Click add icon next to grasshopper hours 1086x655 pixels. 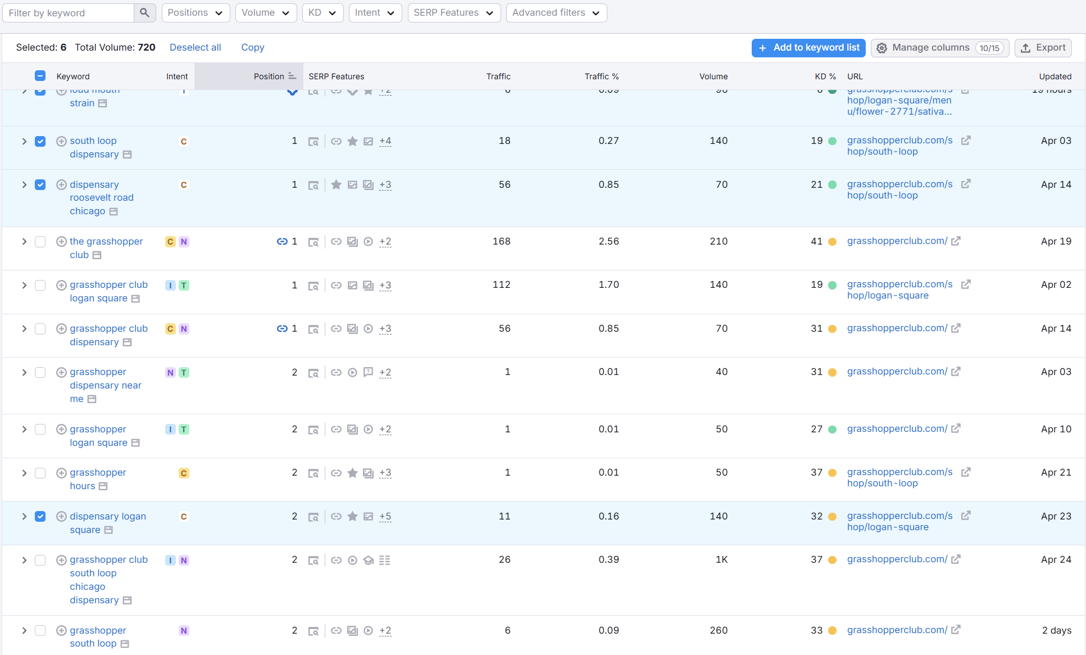(x=61, y=473)
